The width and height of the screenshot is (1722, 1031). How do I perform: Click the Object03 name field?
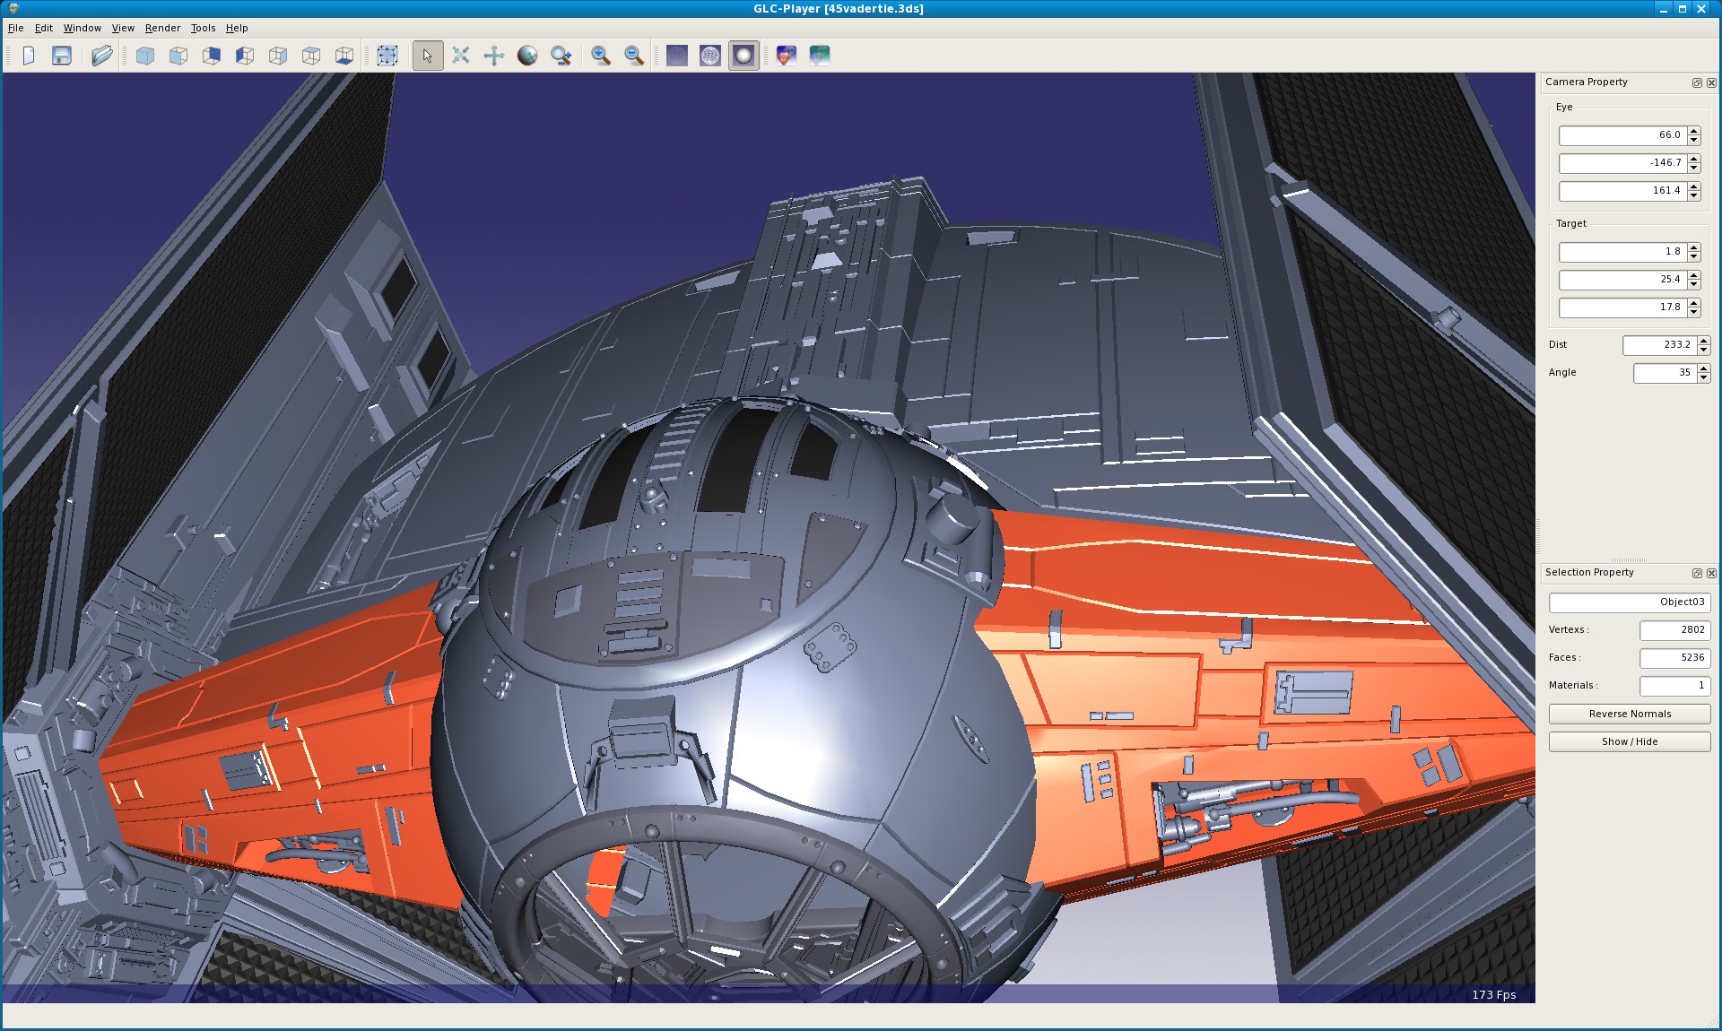coord(1630,602)
